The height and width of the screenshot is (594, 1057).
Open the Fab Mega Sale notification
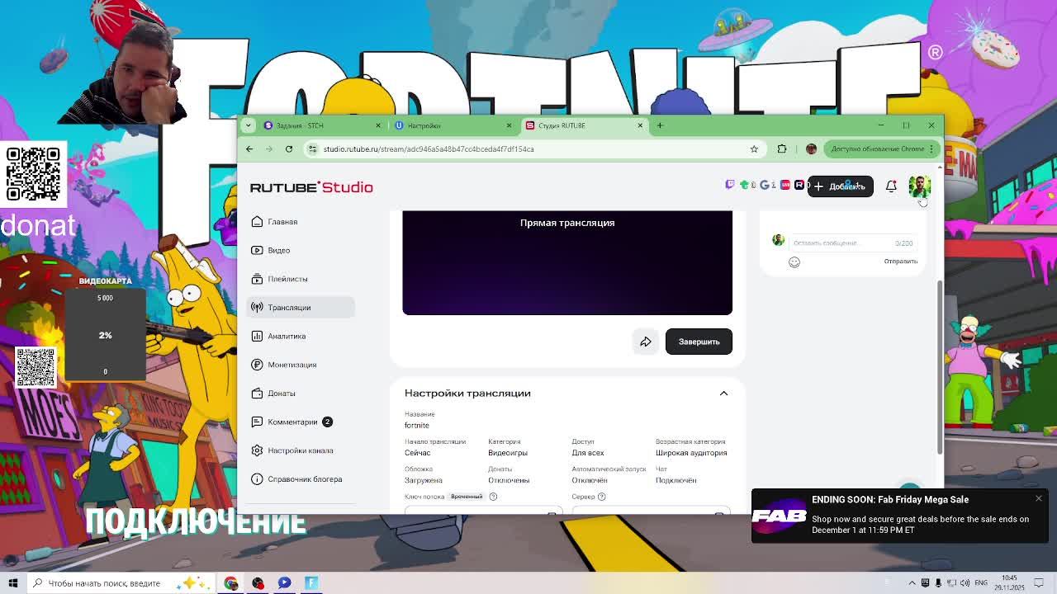[900, 516]
